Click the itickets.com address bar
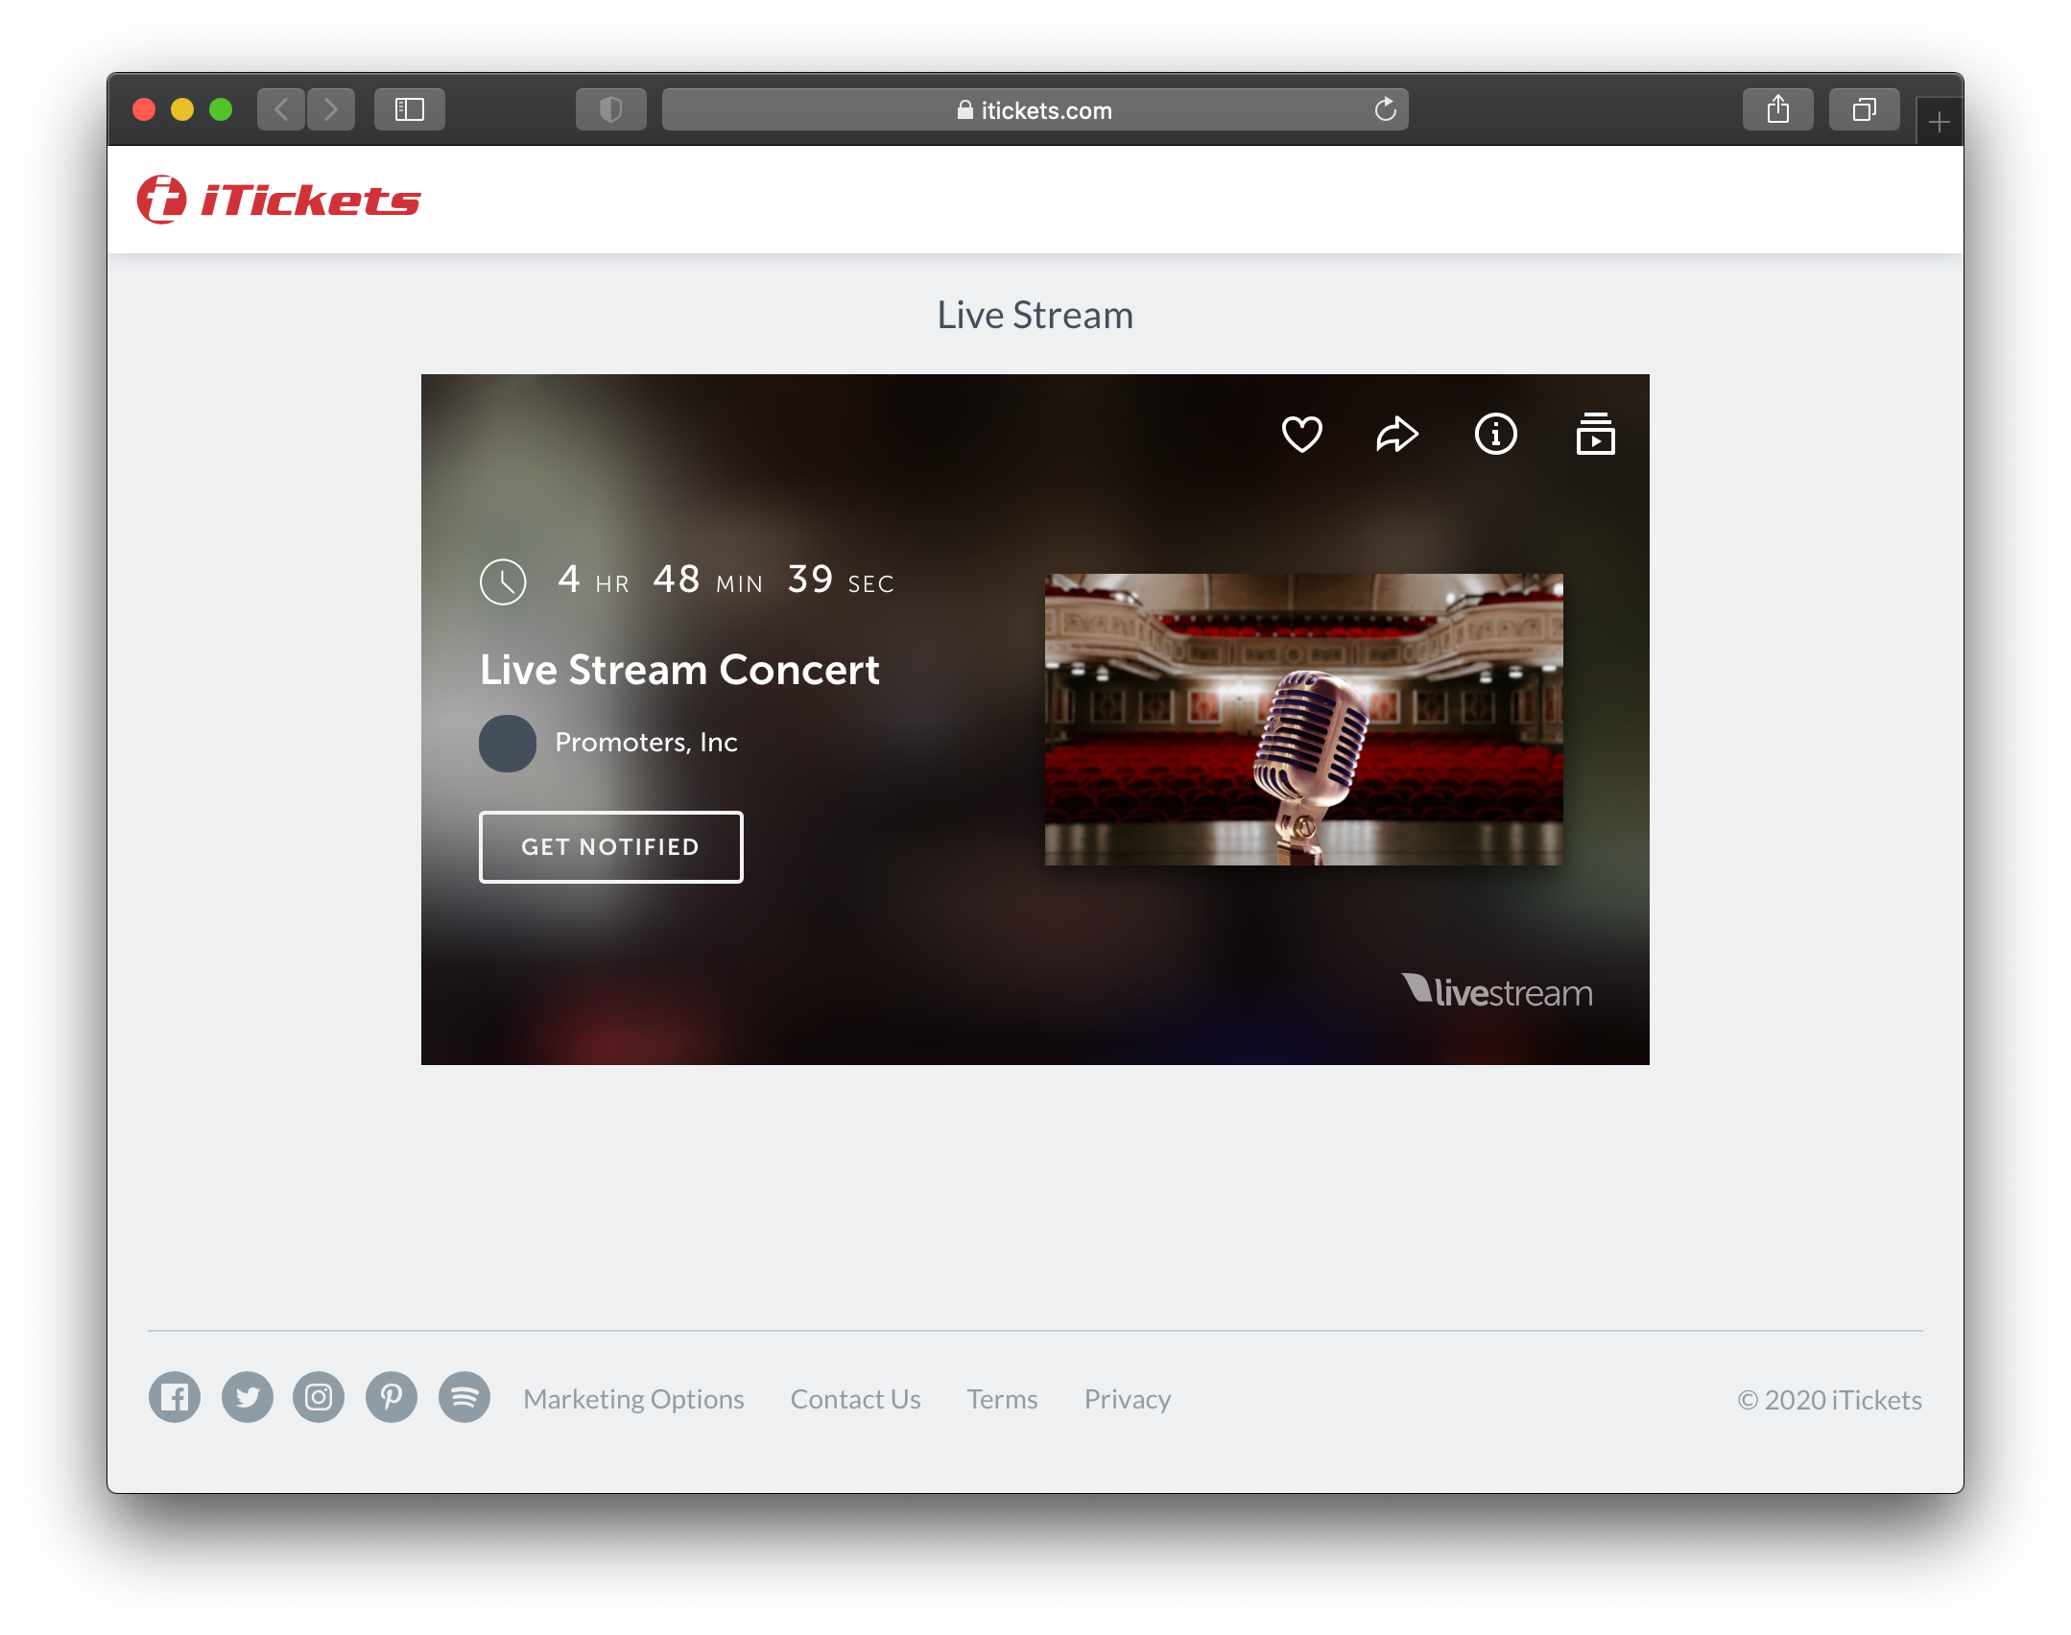Screen dimensions: 2071x1635 (1035, 109)
